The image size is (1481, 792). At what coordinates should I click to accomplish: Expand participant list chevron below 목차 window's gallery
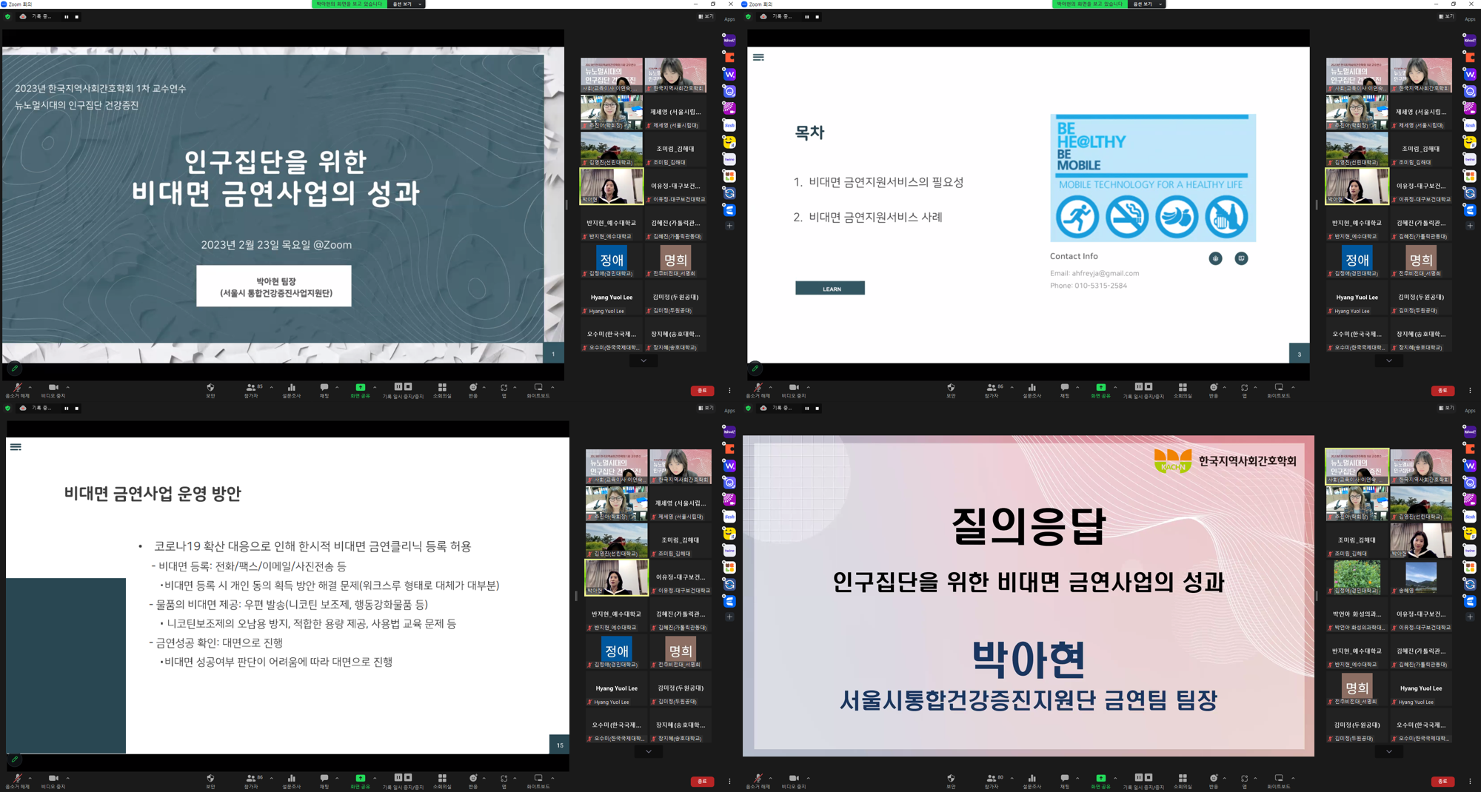pos(1388,360)
